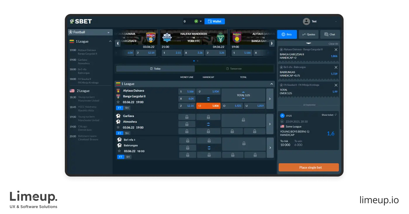
Task: Open the Bets tab
Action: click(287, 34)
